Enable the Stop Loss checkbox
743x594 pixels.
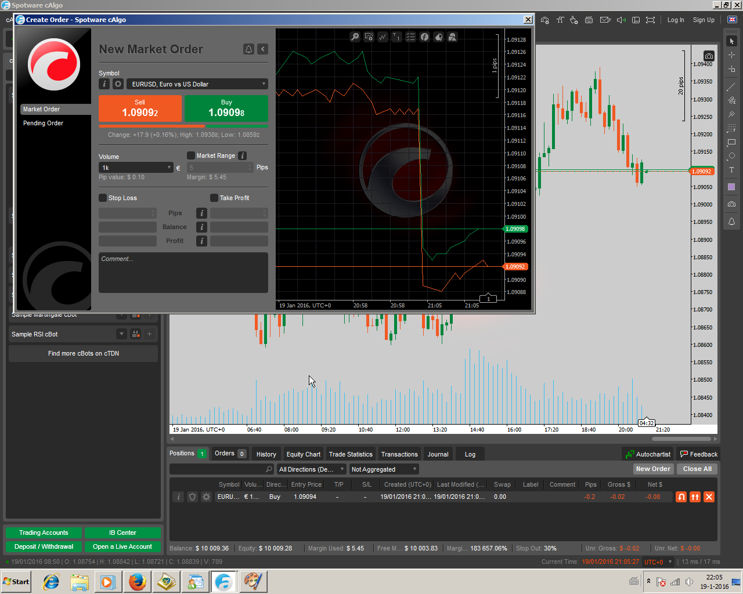point(103,198)
